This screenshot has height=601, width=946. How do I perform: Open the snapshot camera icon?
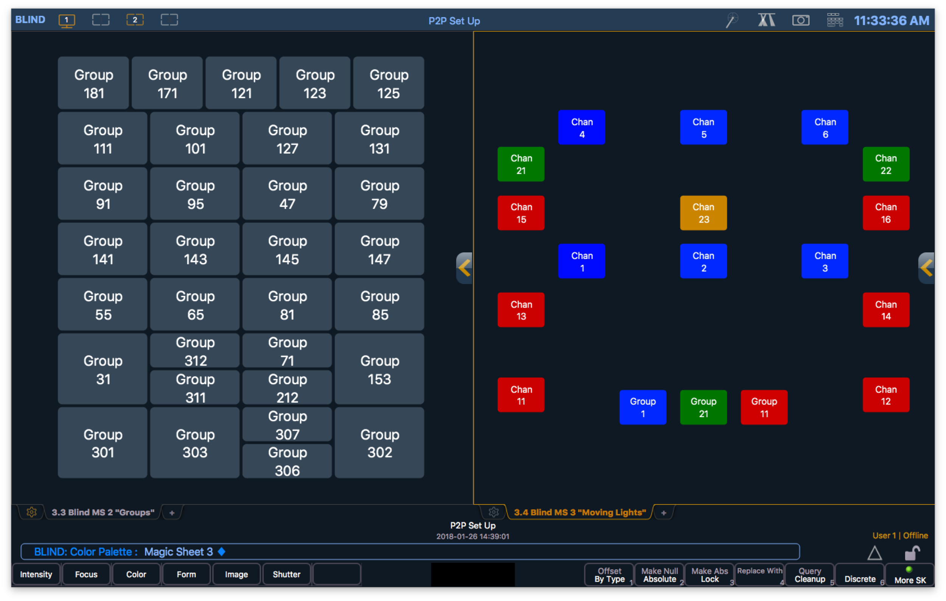[x=800, y=20]
